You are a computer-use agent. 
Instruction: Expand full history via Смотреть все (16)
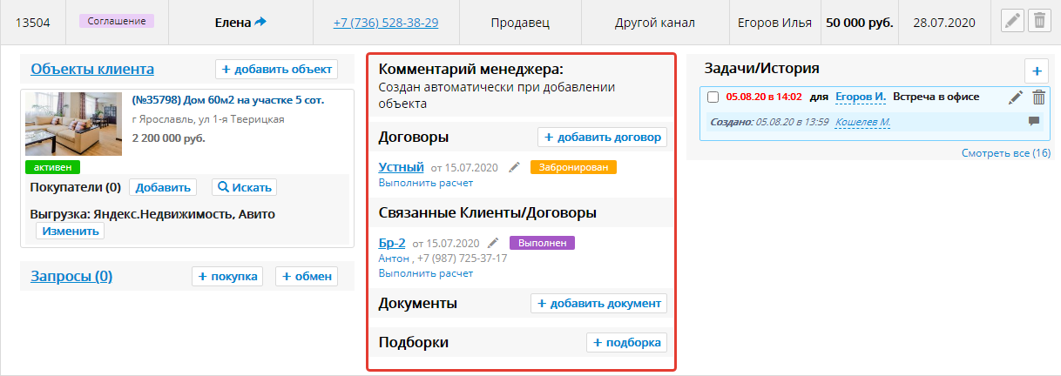1005,153
